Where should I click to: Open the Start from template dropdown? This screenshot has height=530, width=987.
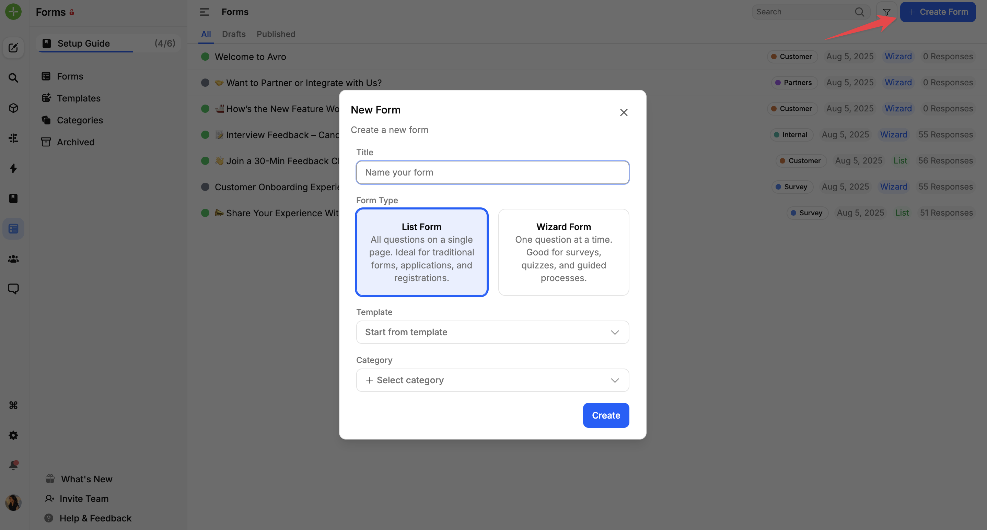click(x=492, y=332)
